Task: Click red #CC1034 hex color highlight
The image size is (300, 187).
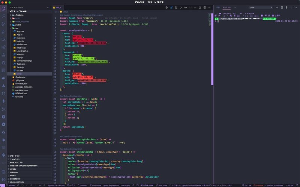Action: click(x=77, y=37)
